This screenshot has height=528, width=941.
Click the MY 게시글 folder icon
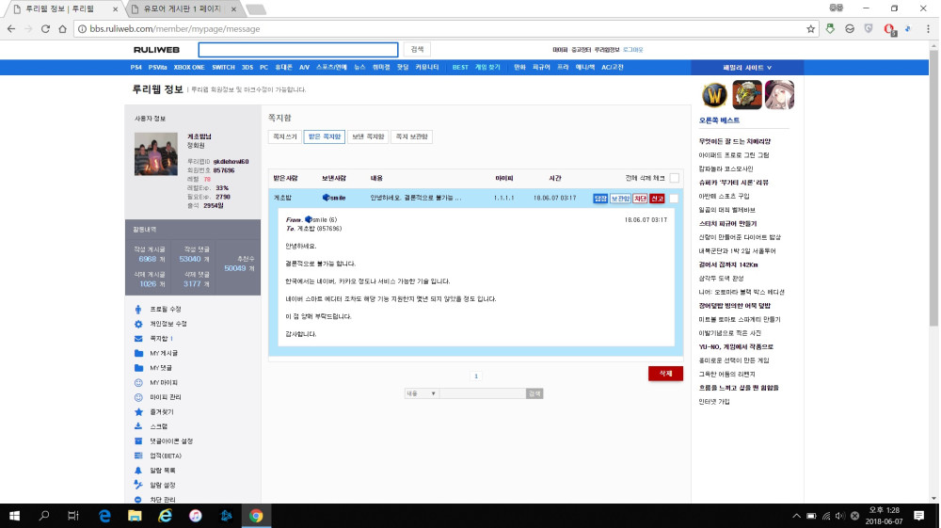click(x=138, y=353)
